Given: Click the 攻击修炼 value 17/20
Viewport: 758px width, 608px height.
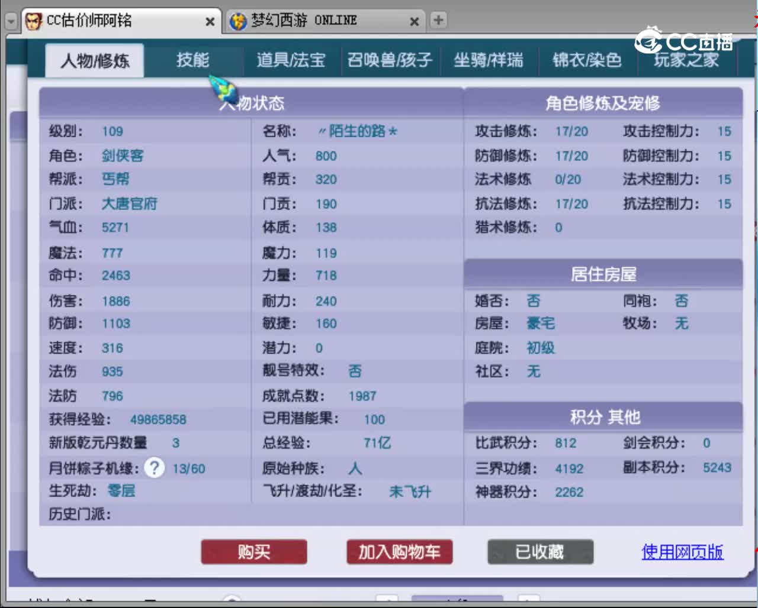Looking at the screenshot, I should (571, 131).
